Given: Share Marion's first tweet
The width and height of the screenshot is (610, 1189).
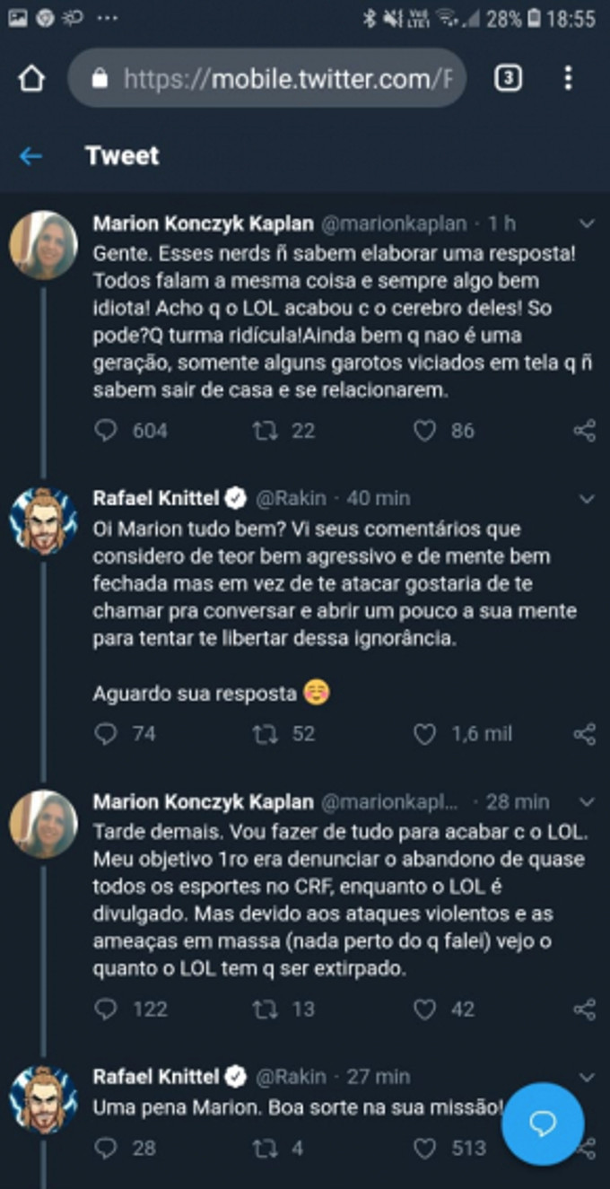Looking at the screenshot, I should [x=584, y=431].
